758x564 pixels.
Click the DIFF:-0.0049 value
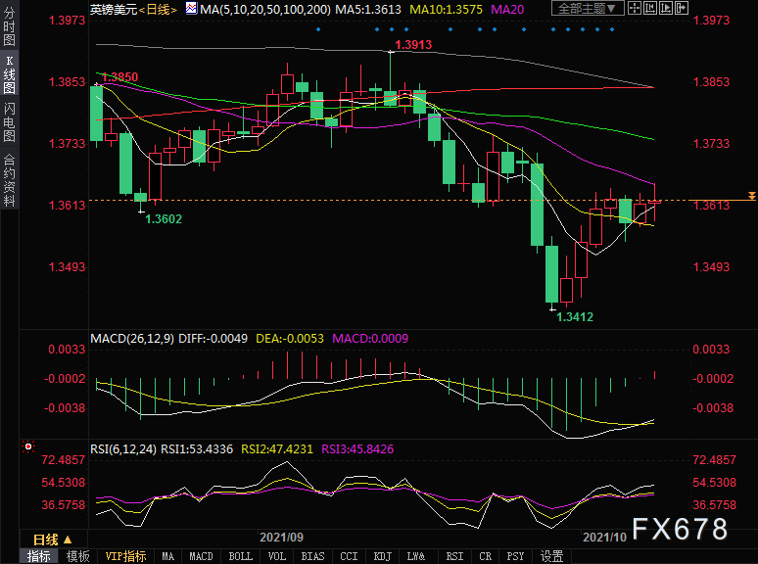213,339
